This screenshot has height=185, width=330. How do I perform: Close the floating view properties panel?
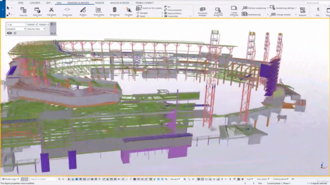(55, 24)
